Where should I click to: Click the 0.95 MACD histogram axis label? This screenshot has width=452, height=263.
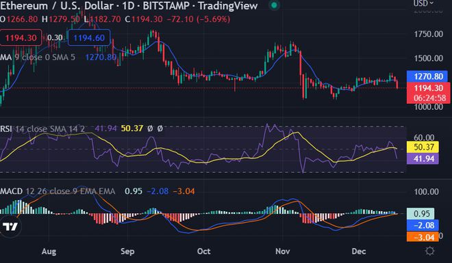pos(420,214)
